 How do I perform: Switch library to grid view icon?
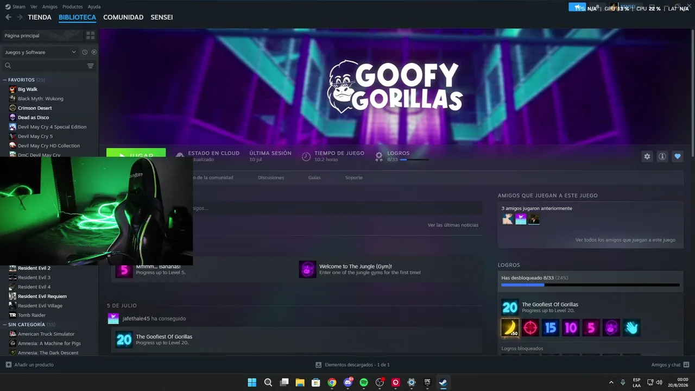90,35
